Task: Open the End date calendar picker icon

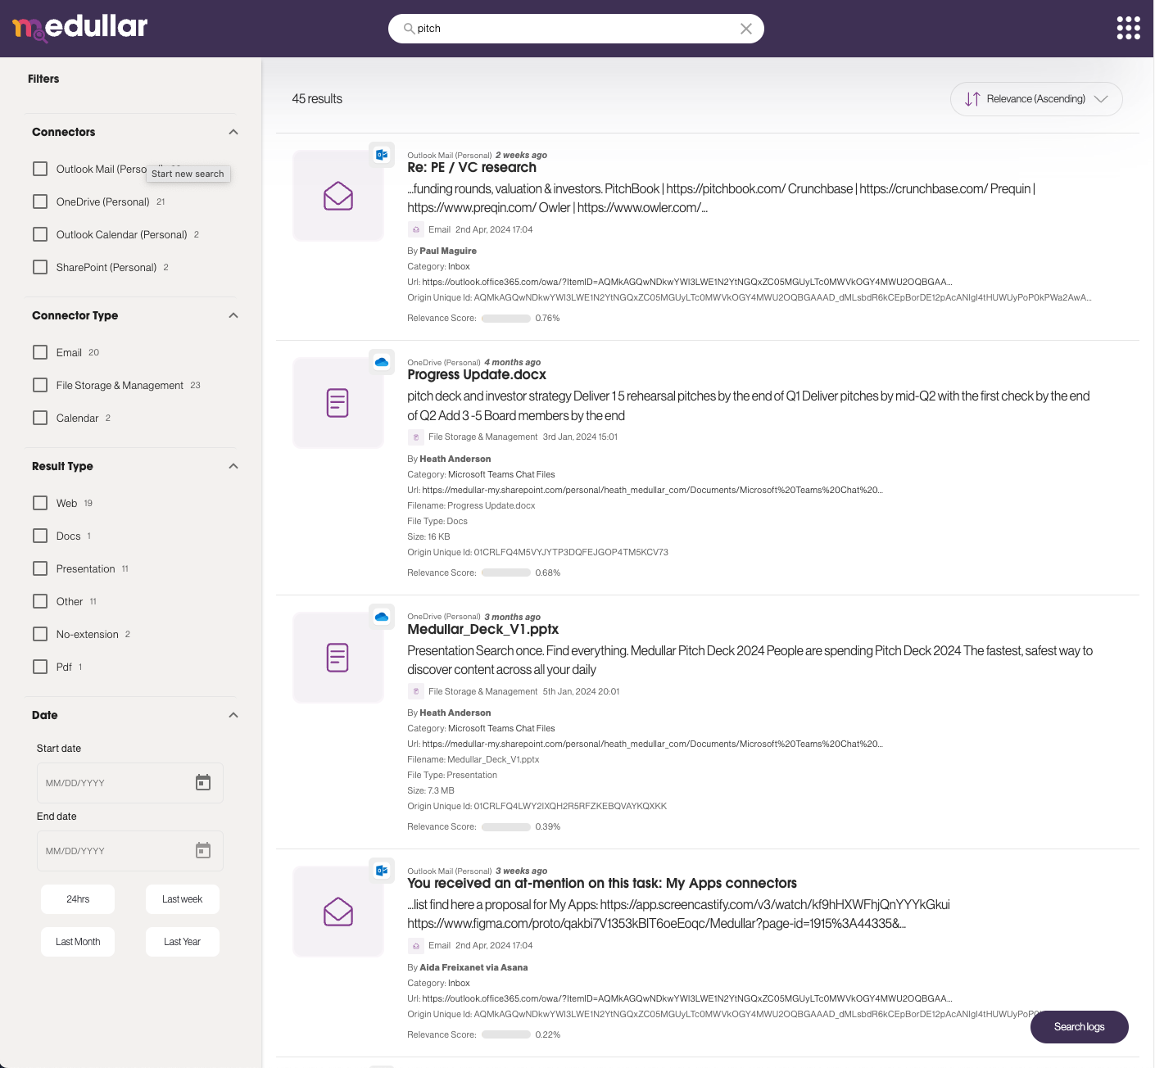Action: pyautogui.click(x=203, y=850)
